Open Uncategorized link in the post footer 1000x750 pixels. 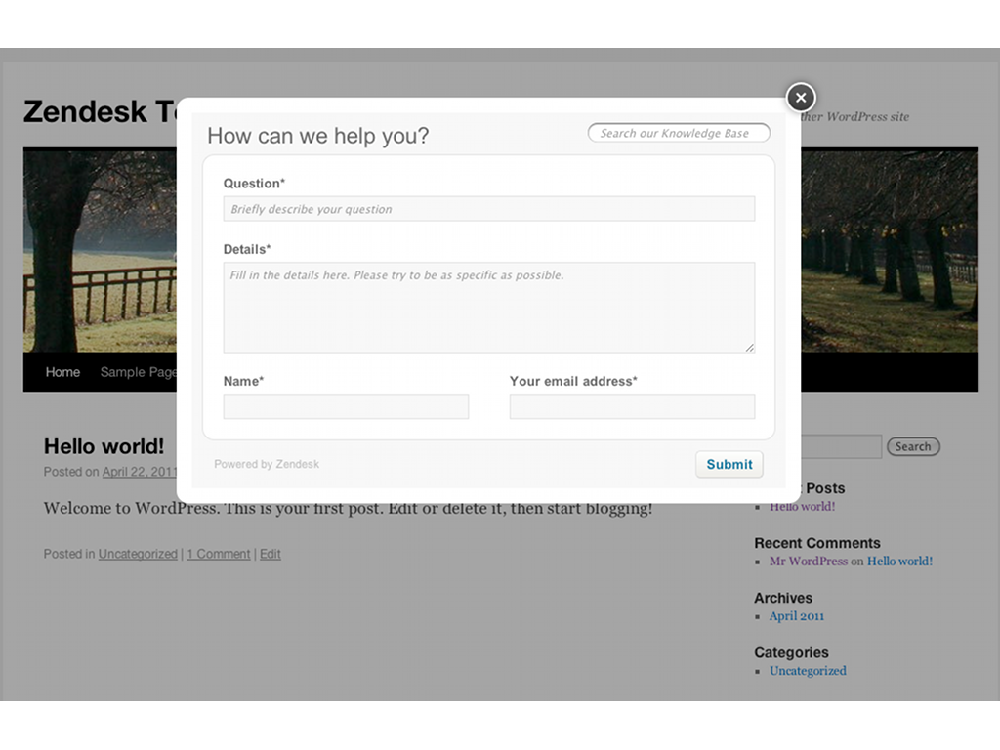[x=138, y=554]
